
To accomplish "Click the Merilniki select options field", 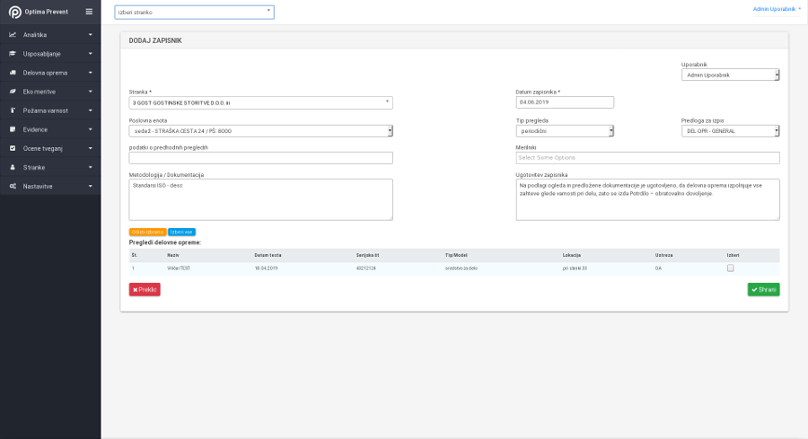I will pos(647,158).
